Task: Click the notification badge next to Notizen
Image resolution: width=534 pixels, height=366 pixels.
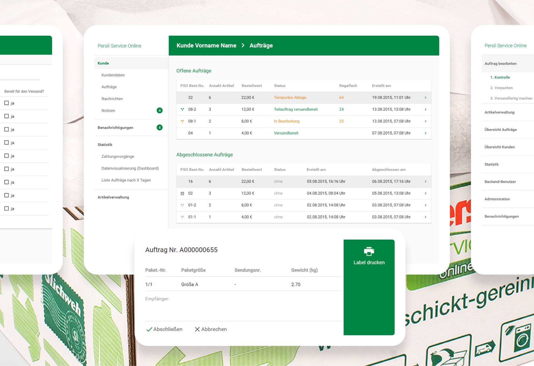Action: 159,110
